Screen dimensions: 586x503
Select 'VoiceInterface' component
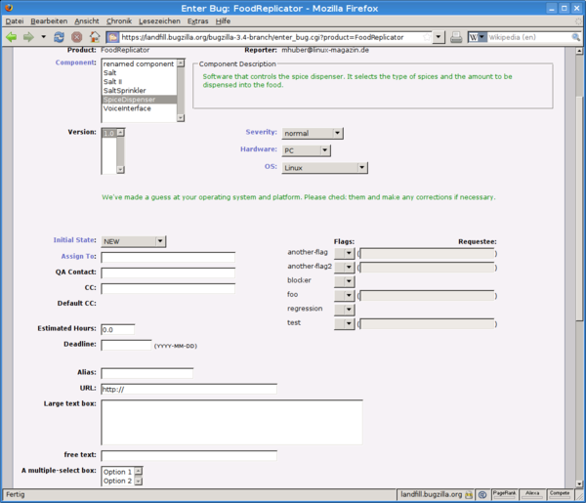coord(139,108)
